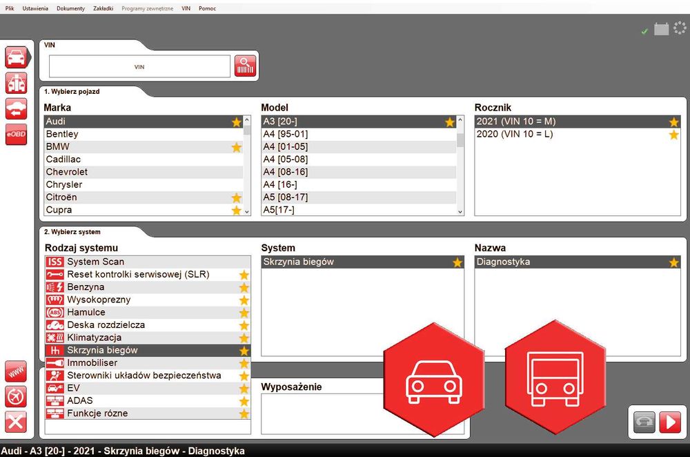Open the eOBD generic diagnostics icon

tap(17, 135)
